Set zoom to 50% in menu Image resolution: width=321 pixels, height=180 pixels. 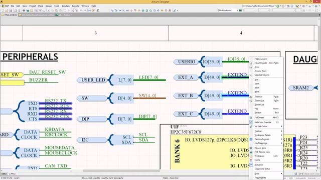pos(266,80)
